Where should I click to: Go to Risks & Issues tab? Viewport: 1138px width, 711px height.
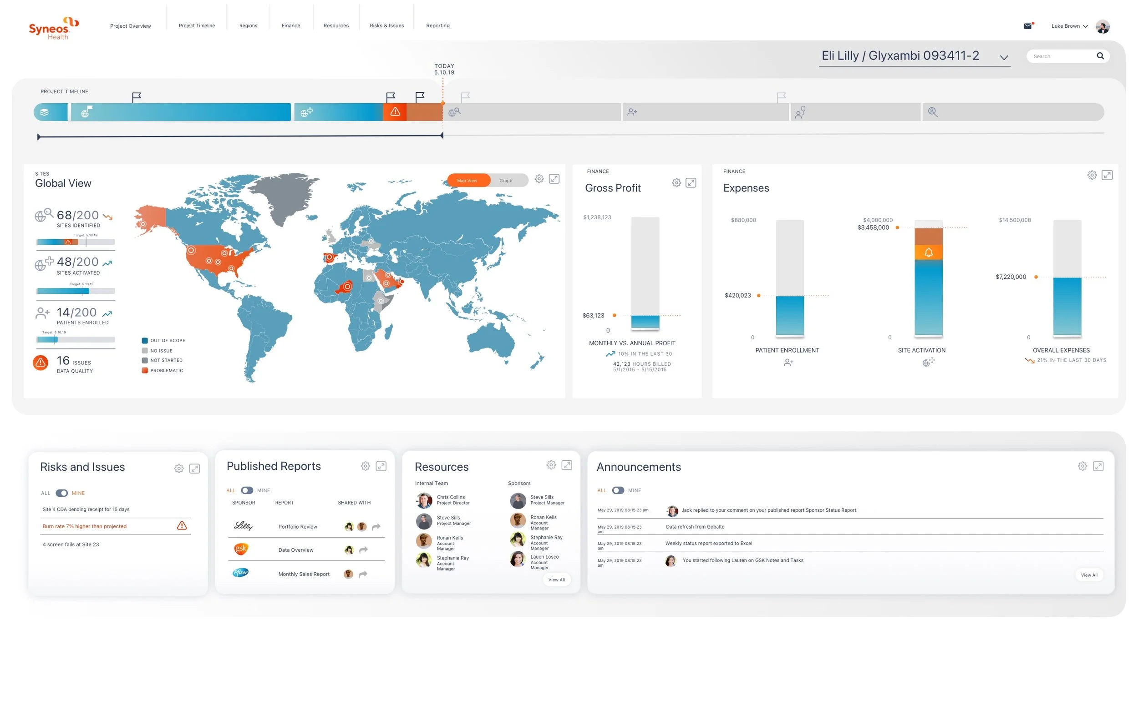(x=387, y=25)
